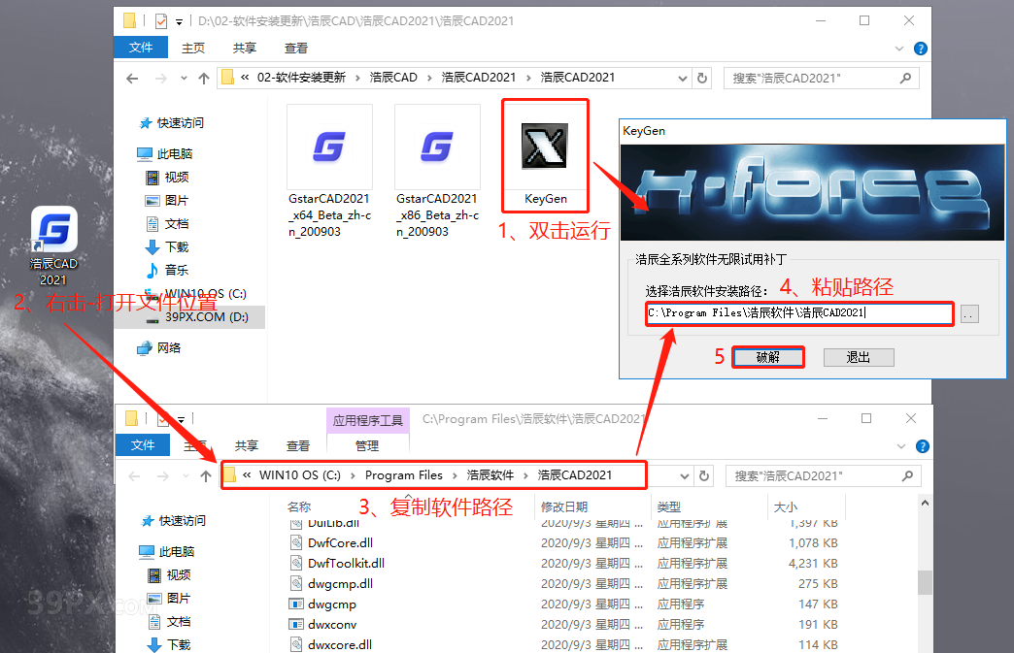1014x653 pixels.
Task: Click the search magnifier in the bottom Explorer window
Action: click(907, 476)
